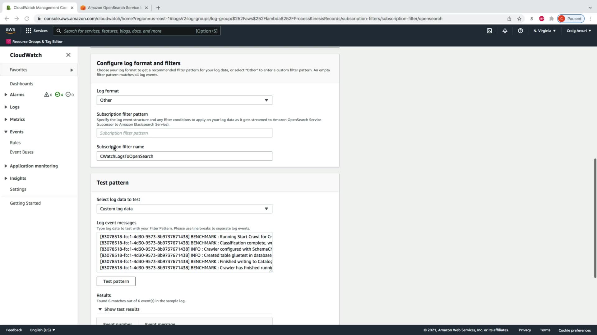Bookmark this page with star icon
597x335 pixels.
point(519,19)
